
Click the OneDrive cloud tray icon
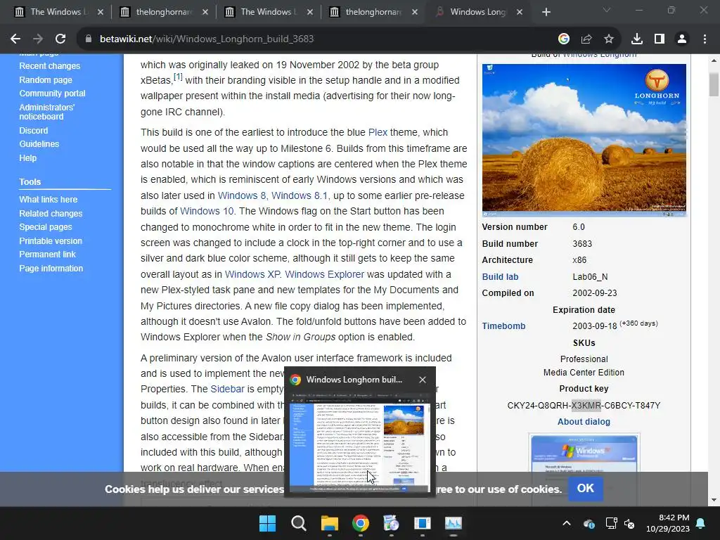click(589, 523)
